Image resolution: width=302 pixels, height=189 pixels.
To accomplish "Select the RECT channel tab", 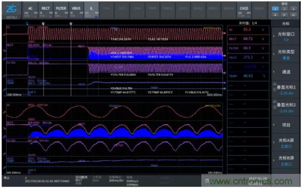I will click(46, 11).
